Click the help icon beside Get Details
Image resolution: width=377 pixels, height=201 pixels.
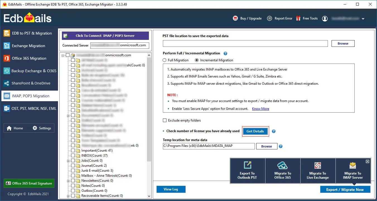pyautogui.click(x=274, y=131)
